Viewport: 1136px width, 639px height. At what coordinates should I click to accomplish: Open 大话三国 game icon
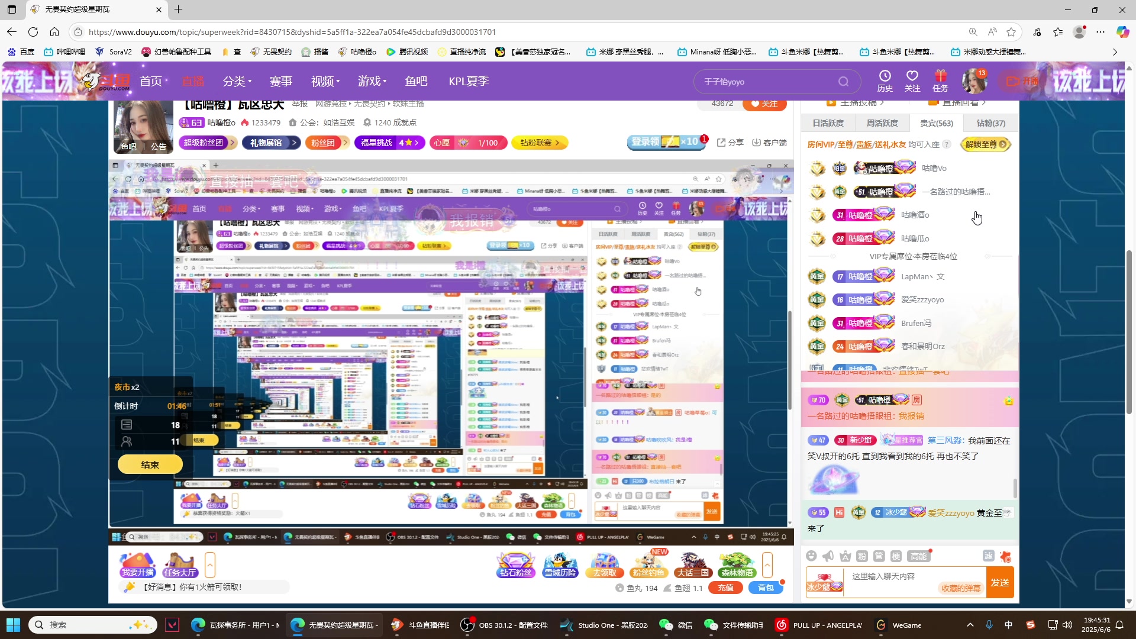pos(693,565)
